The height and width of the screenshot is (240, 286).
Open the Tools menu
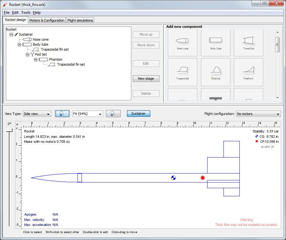(26, 12)
